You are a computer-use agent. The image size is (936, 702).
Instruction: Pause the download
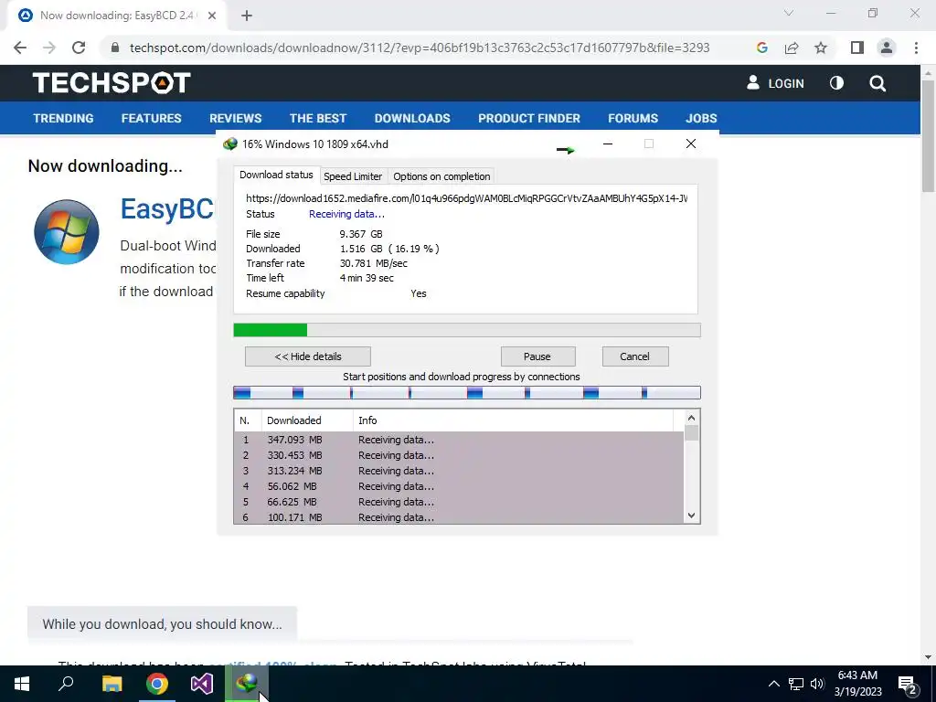pyautogui.click(x=537, y=356)
